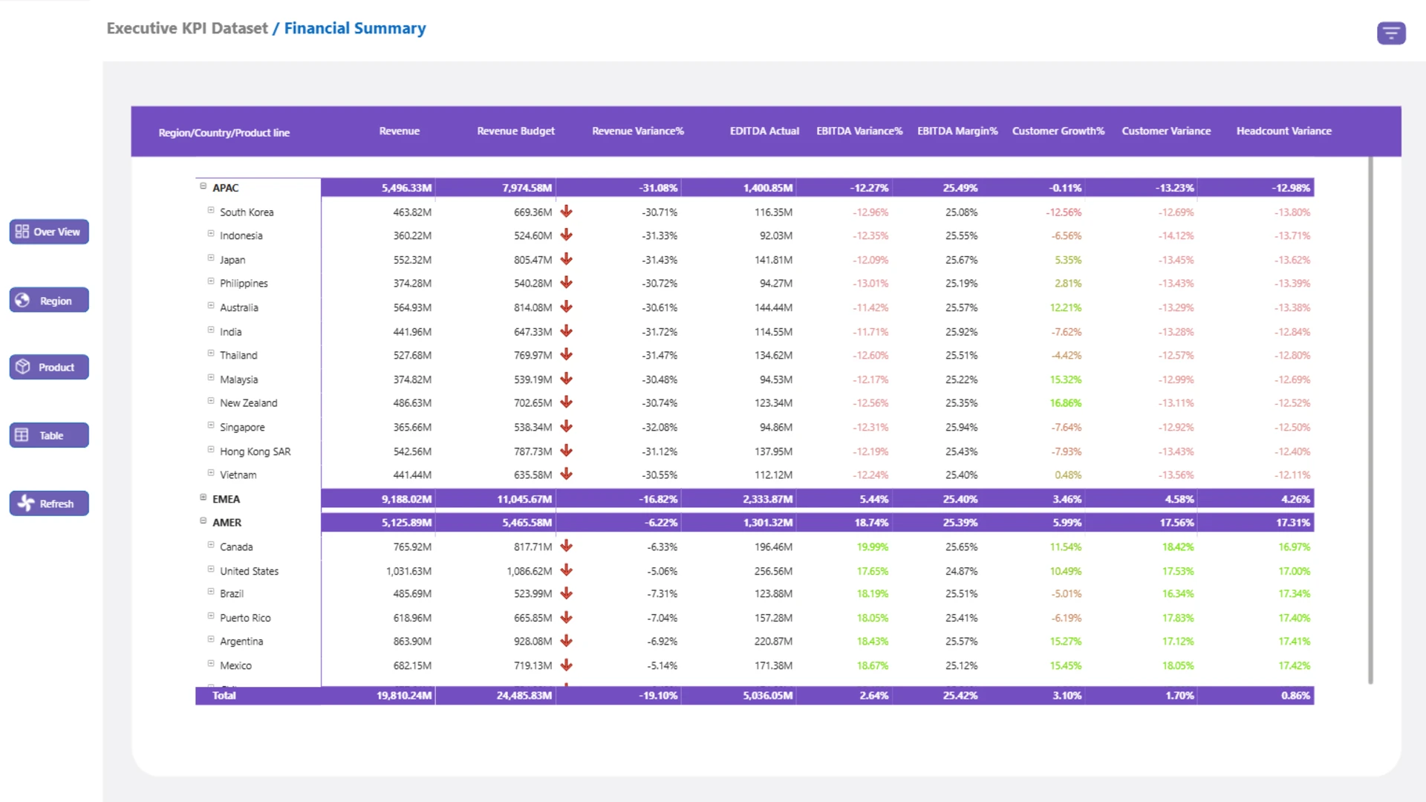
Task: Expand the Japan country row
Action: [211, 258]
